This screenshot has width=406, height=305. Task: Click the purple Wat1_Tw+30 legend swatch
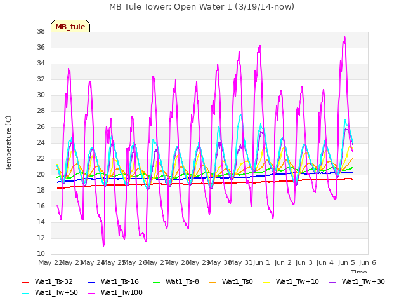(x=332, y=282)
